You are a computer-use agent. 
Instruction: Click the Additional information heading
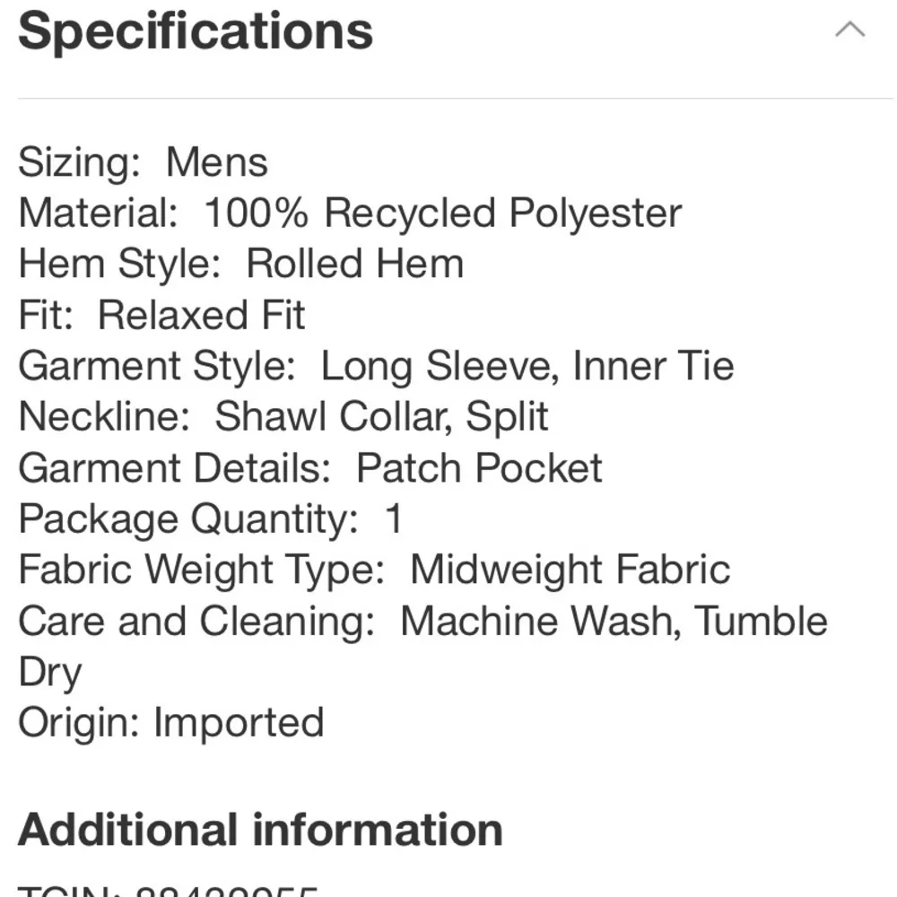click(x=260, y=830)
